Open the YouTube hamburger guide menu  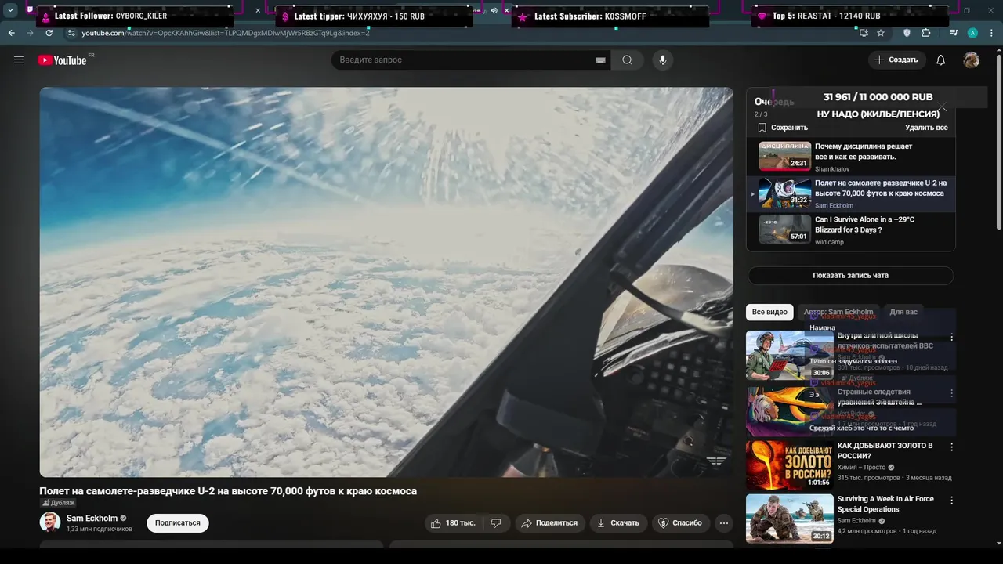[19, 60]
